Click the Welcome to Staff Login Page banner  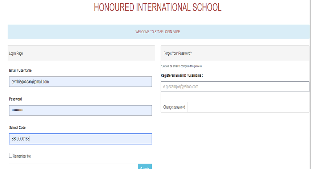click(x=158, y=32)
